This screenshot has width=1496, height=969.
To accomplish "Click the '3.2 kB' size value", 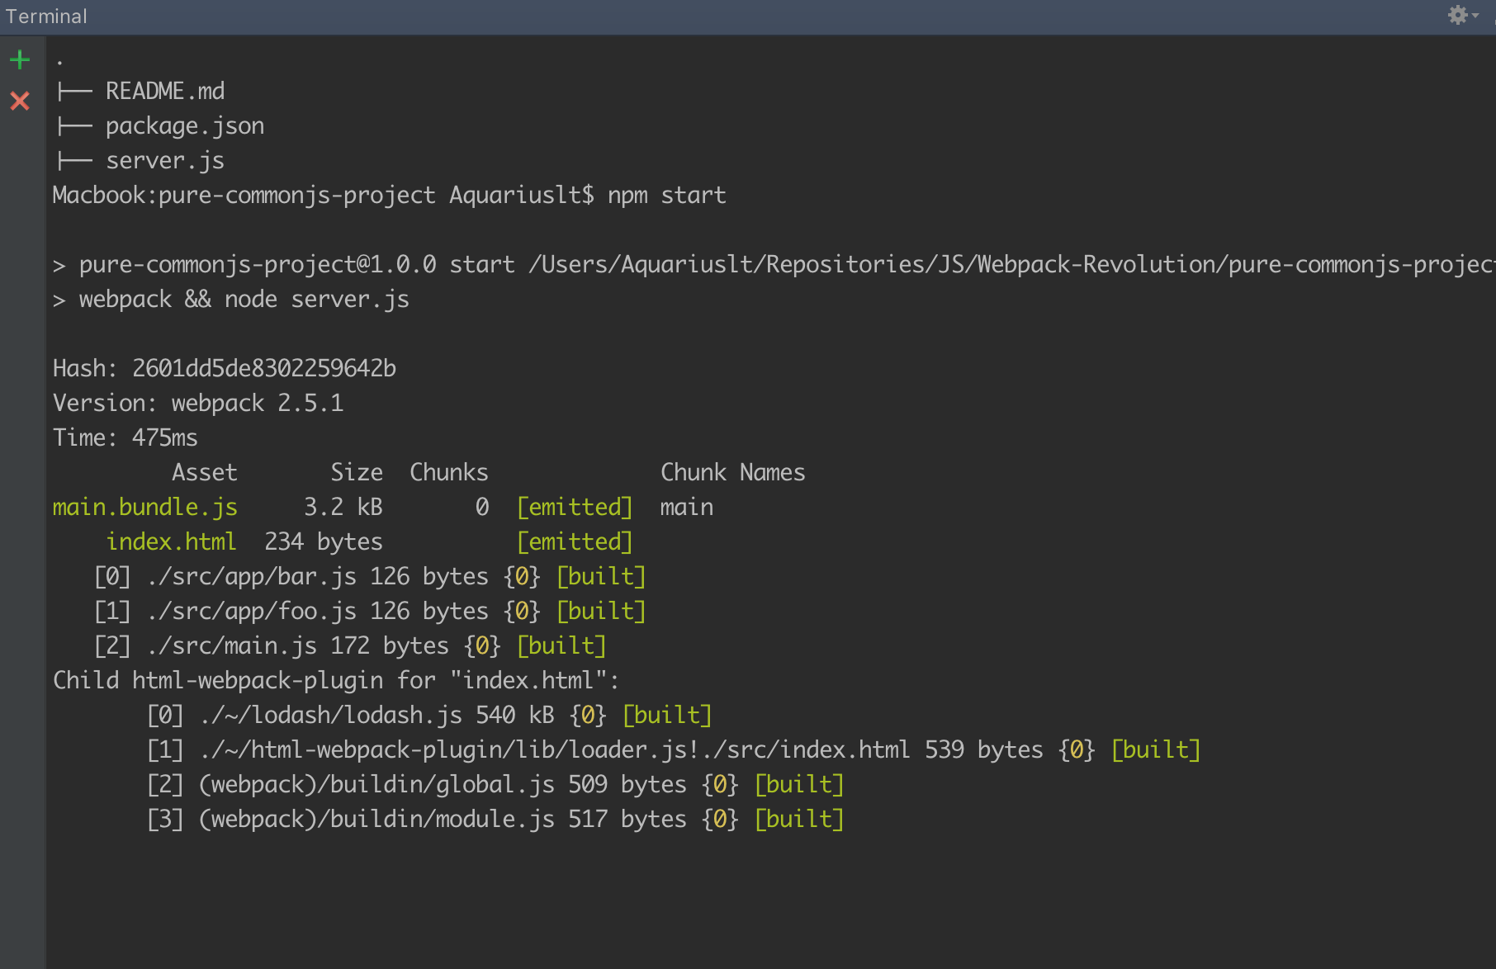I will pos(343,507).
